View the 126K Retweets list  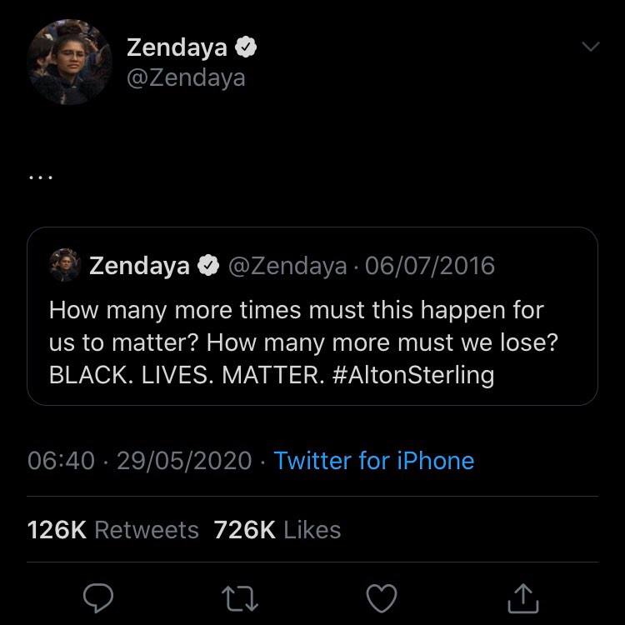[x=113, y=530]
